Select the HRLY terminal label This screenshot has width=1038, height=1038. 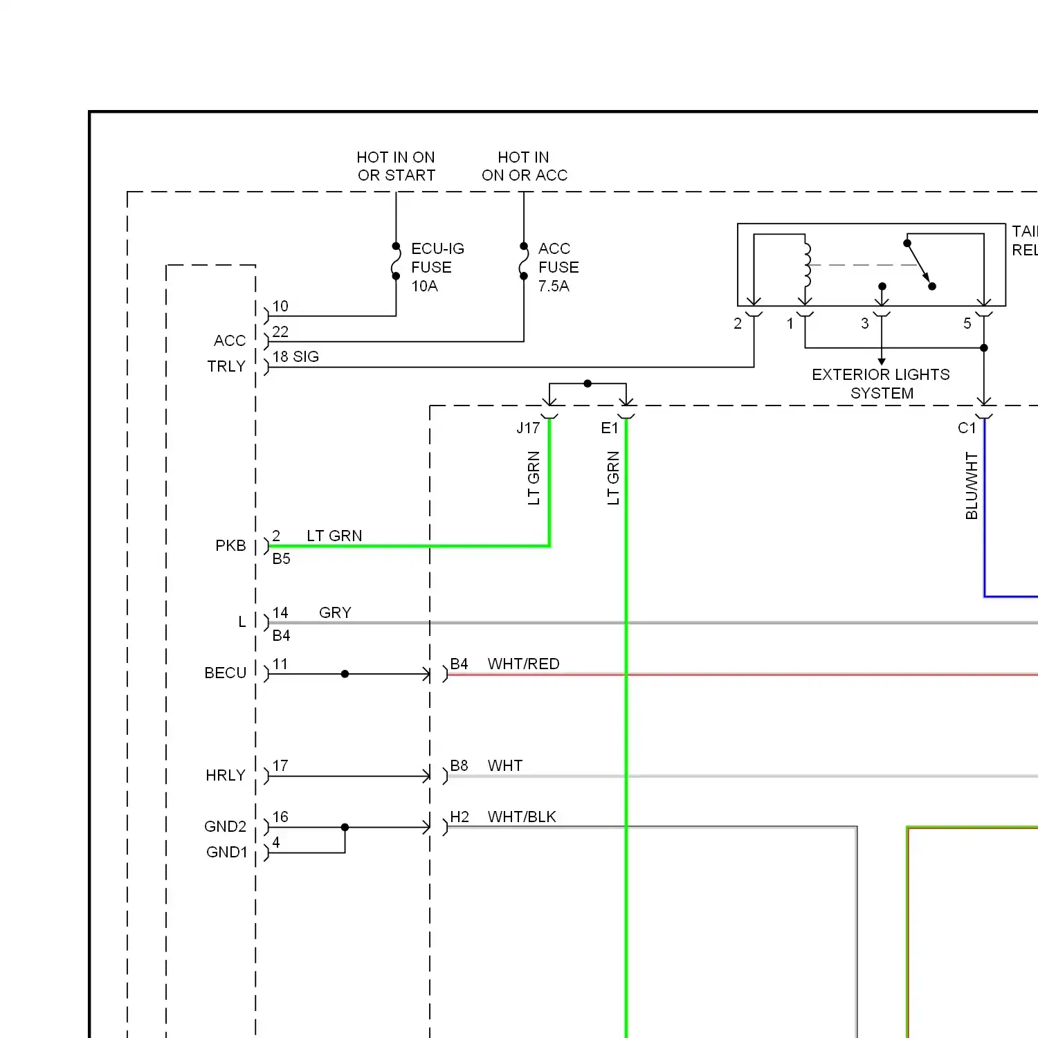(x=226, y=775)
